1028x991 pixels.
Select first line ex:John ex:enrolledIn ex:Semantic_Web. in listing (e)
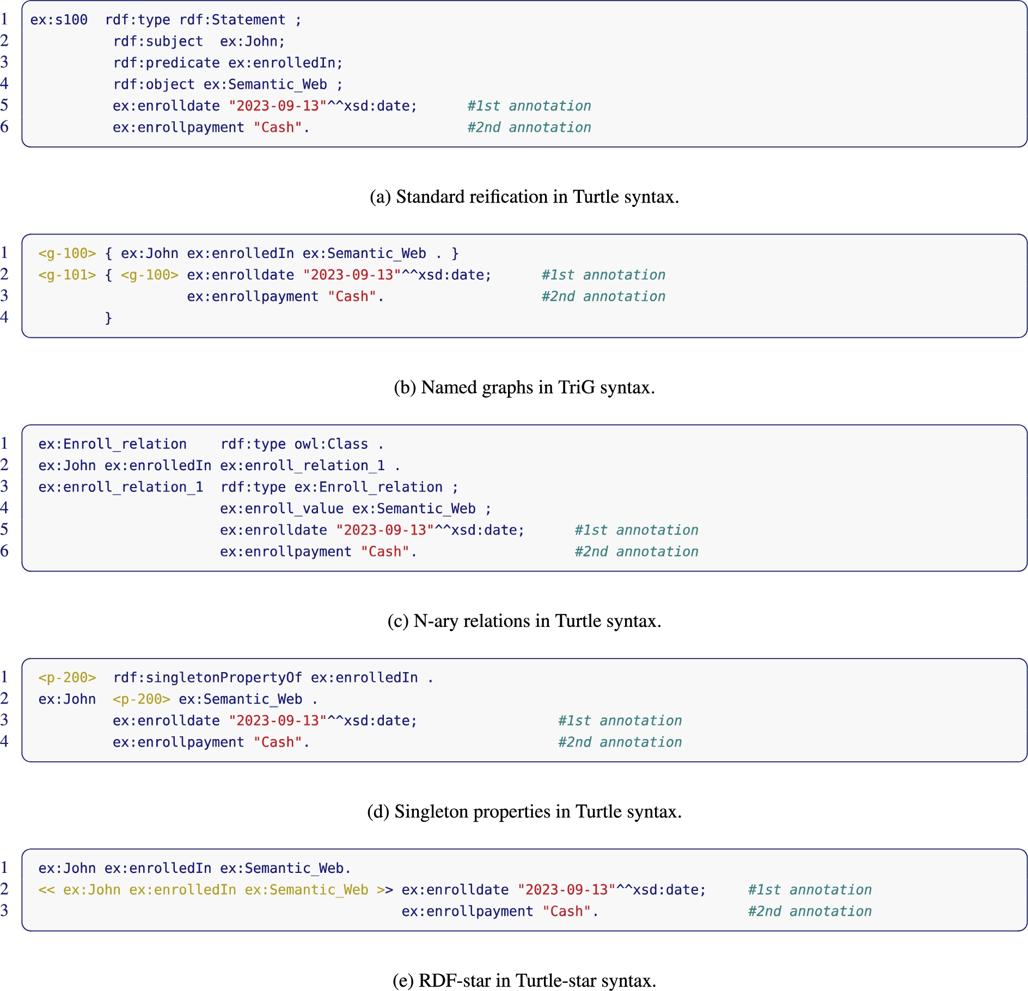point(194,868)
